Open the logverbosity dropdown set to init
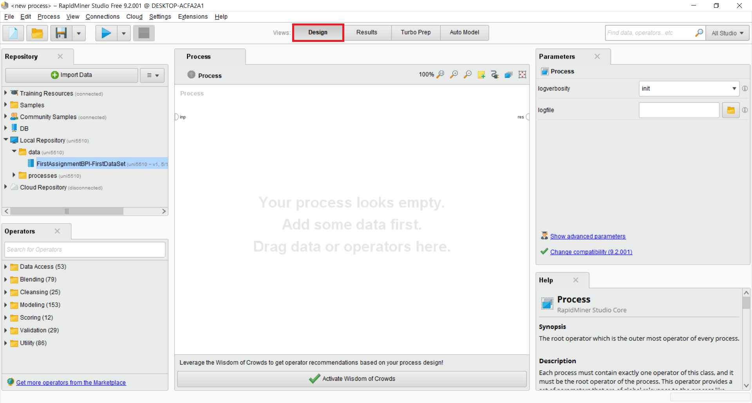Viewport: 752px width, 403px height. click(x=689, y=89)
